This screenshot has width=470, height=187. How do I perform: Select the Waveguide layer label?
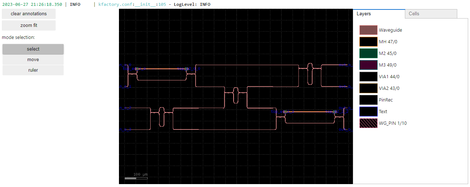390,30
